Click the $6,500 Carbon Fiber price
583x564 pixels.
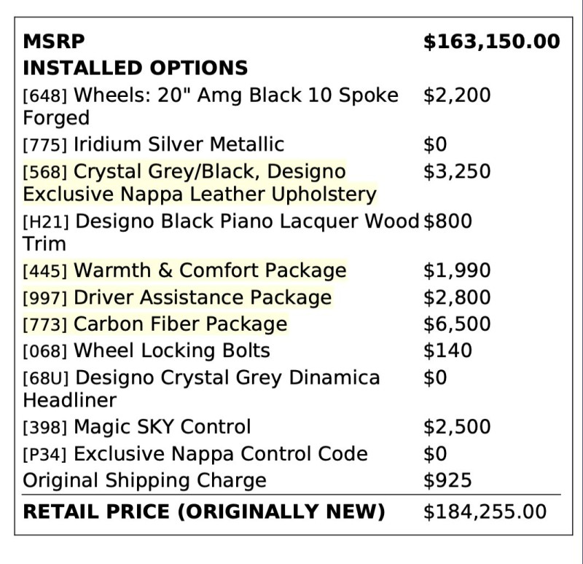(x=457, y=324)
